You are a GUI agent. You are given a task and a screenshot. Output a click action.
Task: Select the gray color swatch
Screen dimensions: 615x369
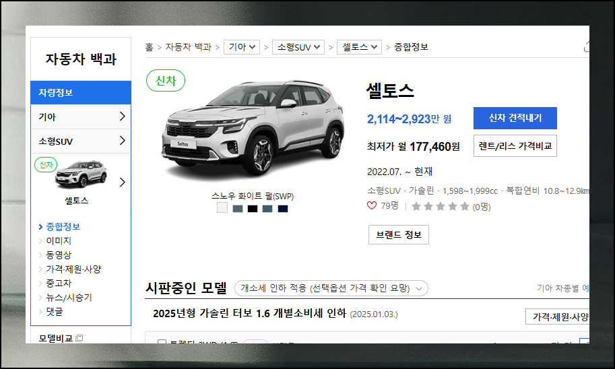pyautogui.click(x=238, y=209)
